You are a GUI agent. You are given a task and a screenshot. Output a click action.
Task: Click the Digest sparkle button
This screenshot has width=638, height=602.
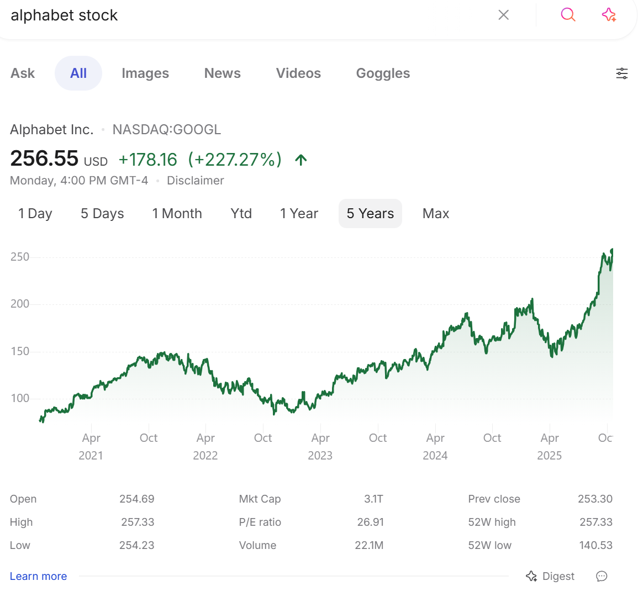(x=550, y=576)
